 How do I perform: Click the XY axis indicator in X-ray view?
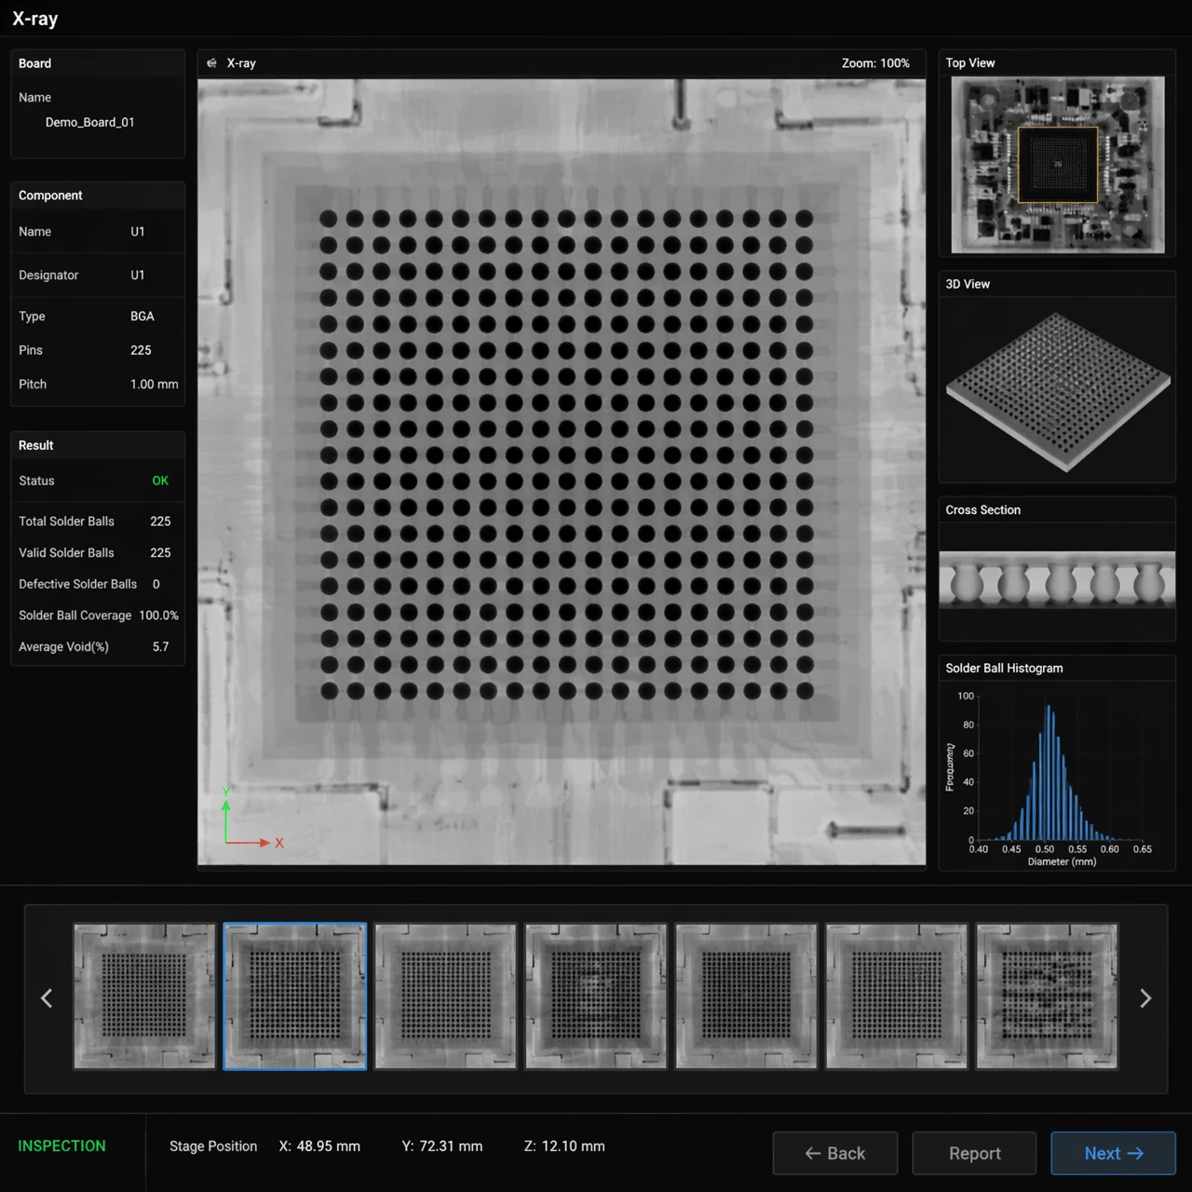click(251, 818)
